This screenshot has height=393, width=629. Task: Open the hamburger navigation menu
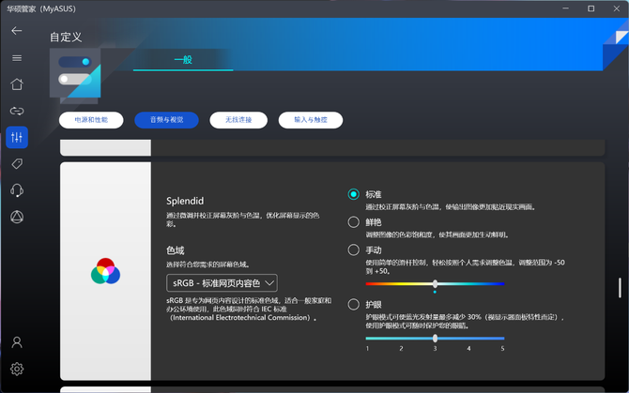(x=17, y=58)
